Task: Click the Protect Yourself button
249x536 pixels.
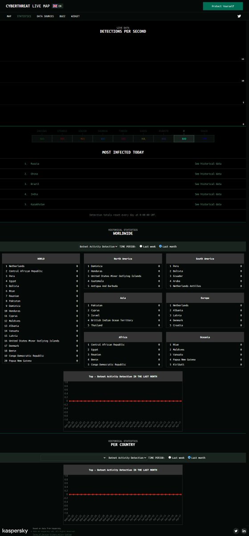Action: (223, 6)
